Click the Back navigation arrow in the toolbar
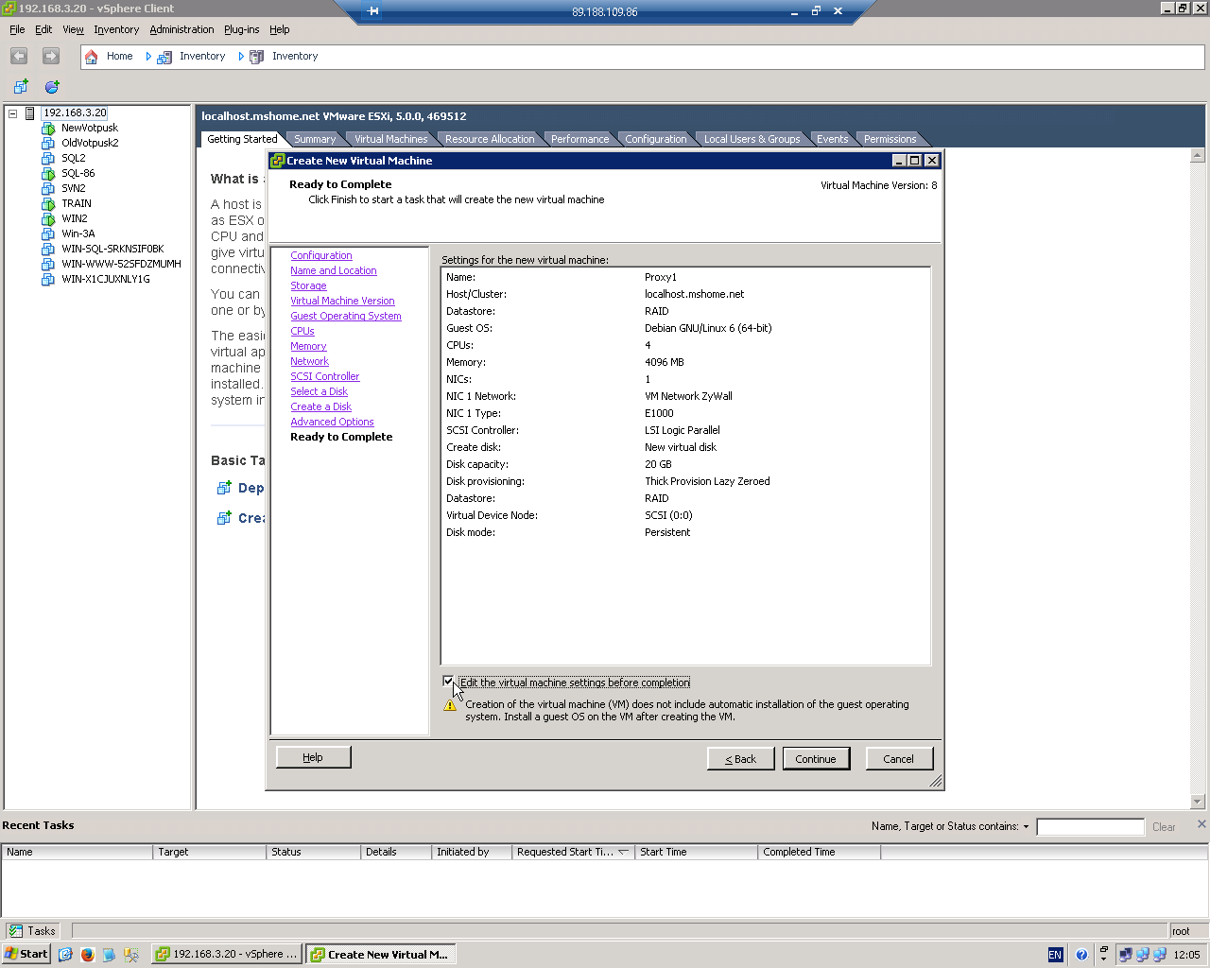 point(19,57)
